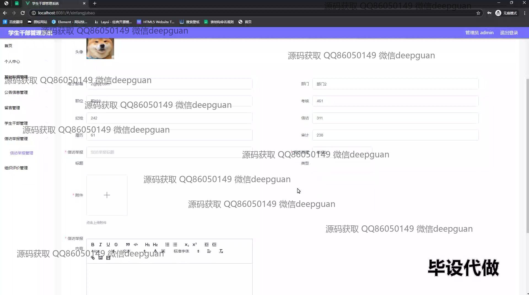Click the Shiba dog avatar image
The width and height of the screenshot is (529, 295).
(x=100, y=48)
